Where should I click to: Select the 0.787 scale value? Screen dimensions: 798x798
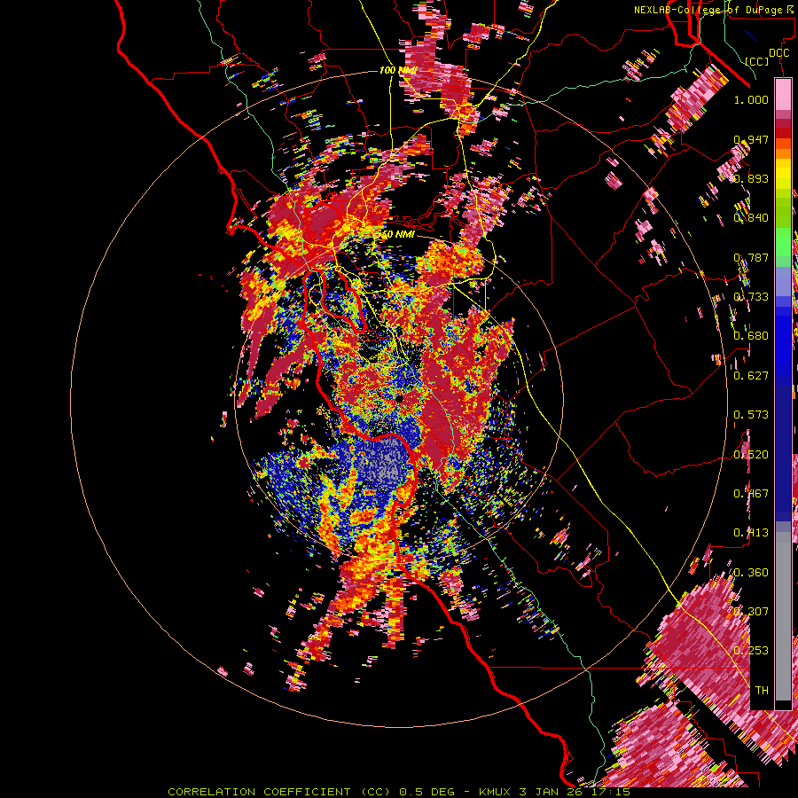pyautogui.click(x=751, y=257)
